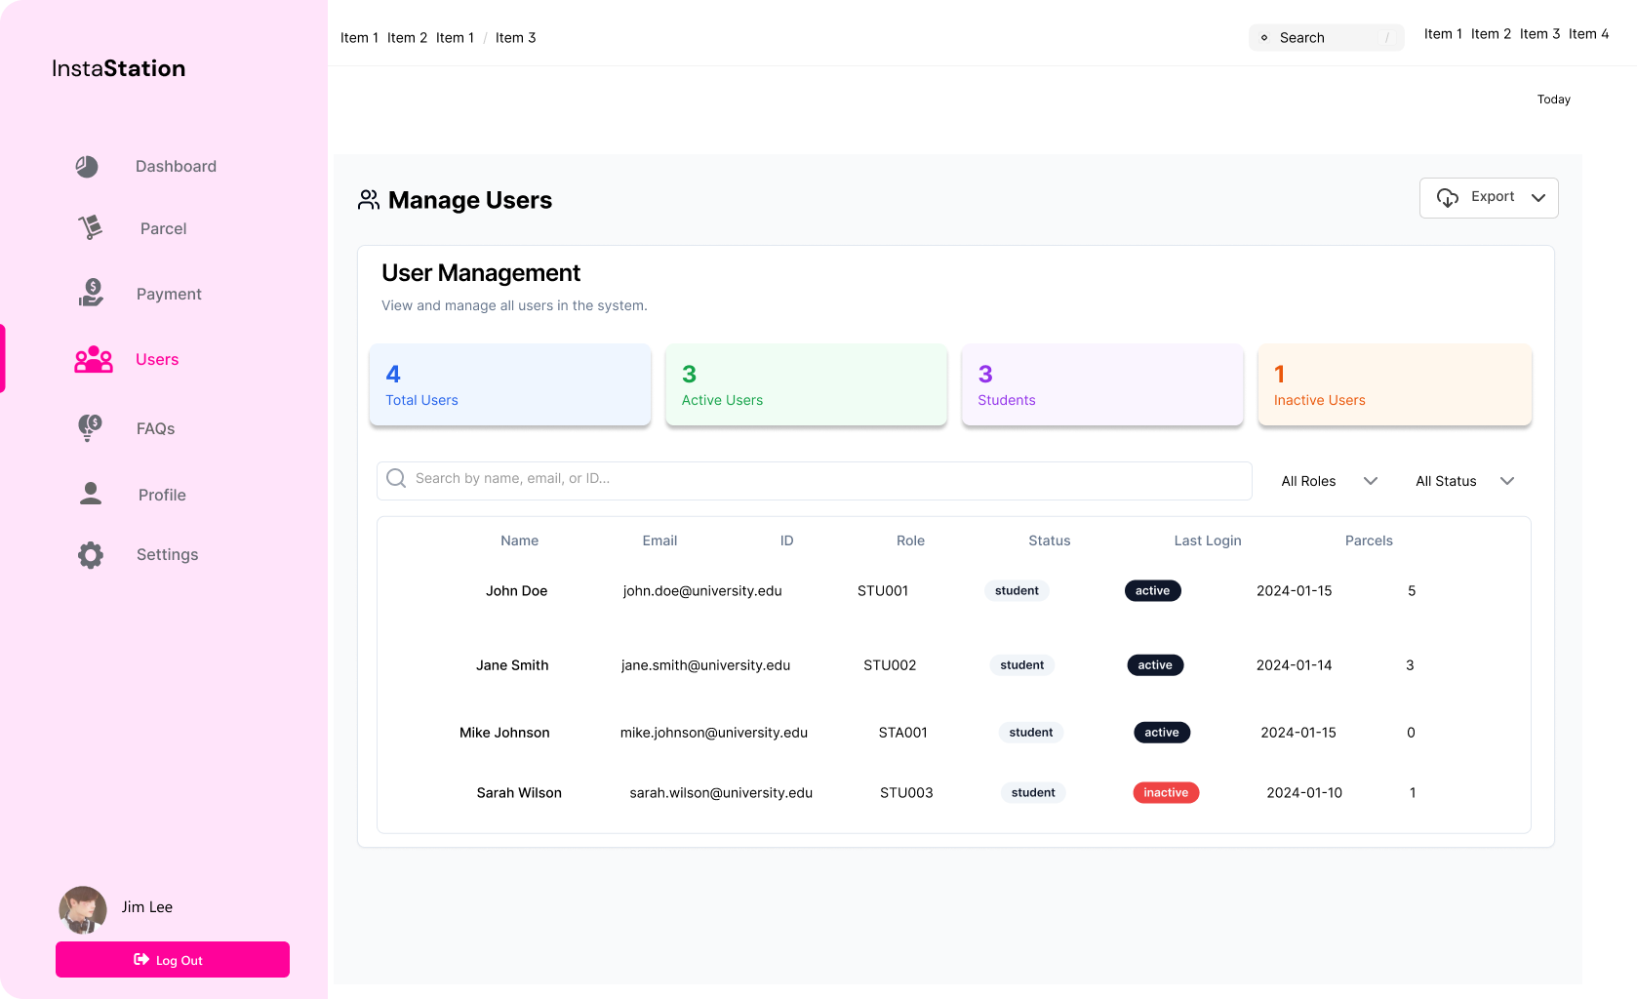The image size is (1637, 999).
Task: Click the Settings gear icon
Action: click(91, 555)
